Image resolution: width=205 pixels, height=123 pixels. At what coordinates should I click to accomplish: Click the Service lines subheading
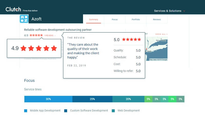pos(33,89)
